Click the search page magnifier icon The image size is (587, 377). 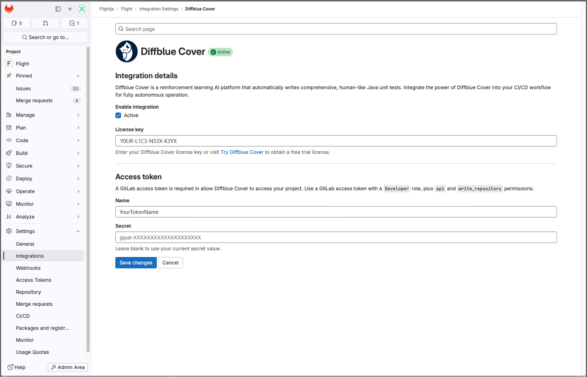click(x=121, y=29)
